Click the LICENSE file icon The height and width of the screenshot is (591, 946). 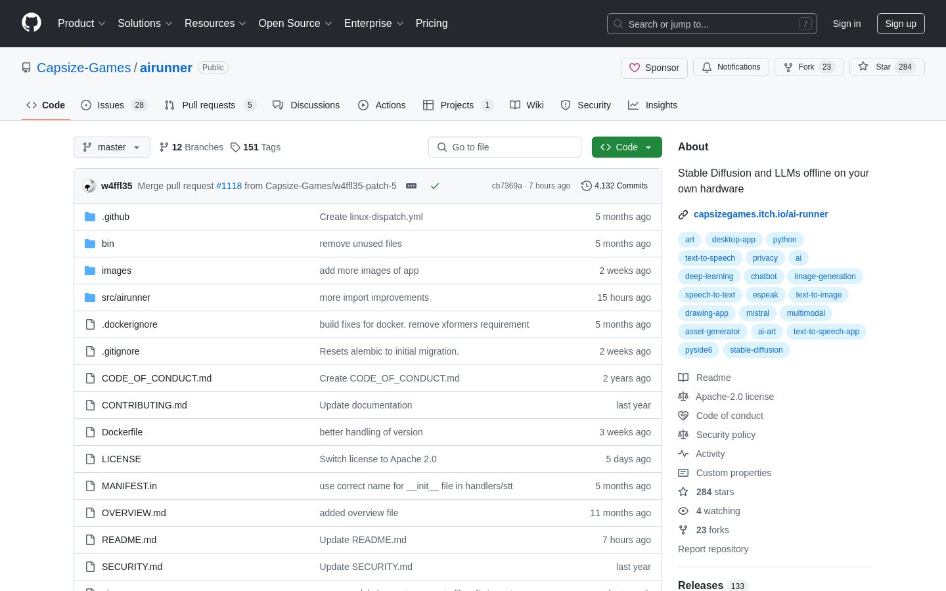click(x=90, y=459)
